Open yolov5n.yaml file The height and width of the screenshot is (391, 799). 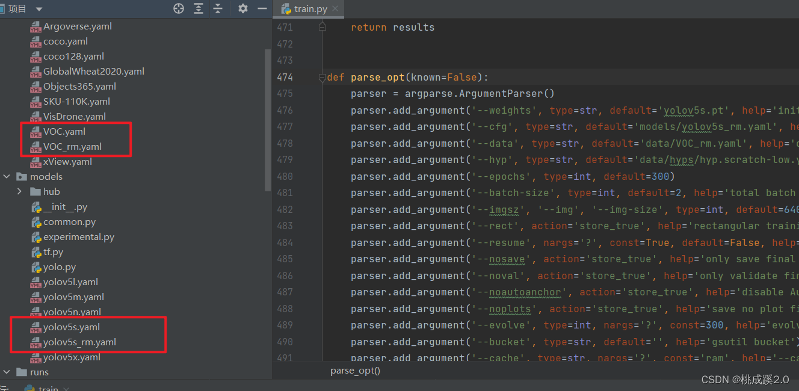(72, 312)
